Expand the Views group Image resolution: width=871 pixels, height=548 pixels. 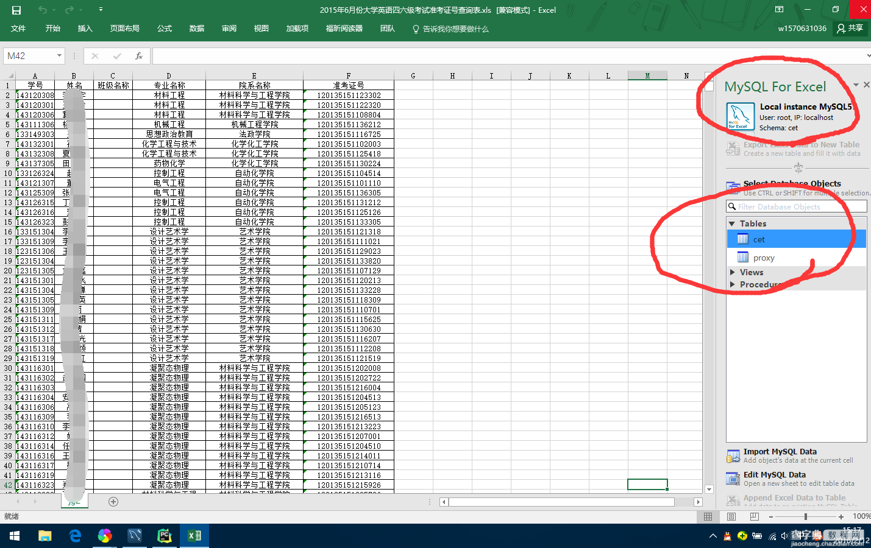point(733,272)
